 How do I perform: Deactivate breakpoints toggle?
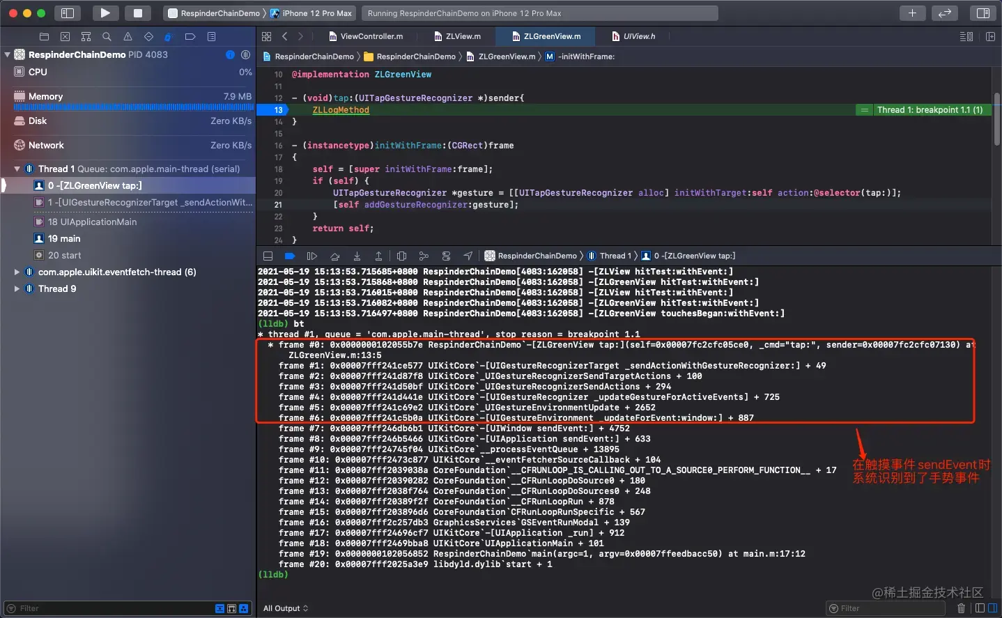290,256
